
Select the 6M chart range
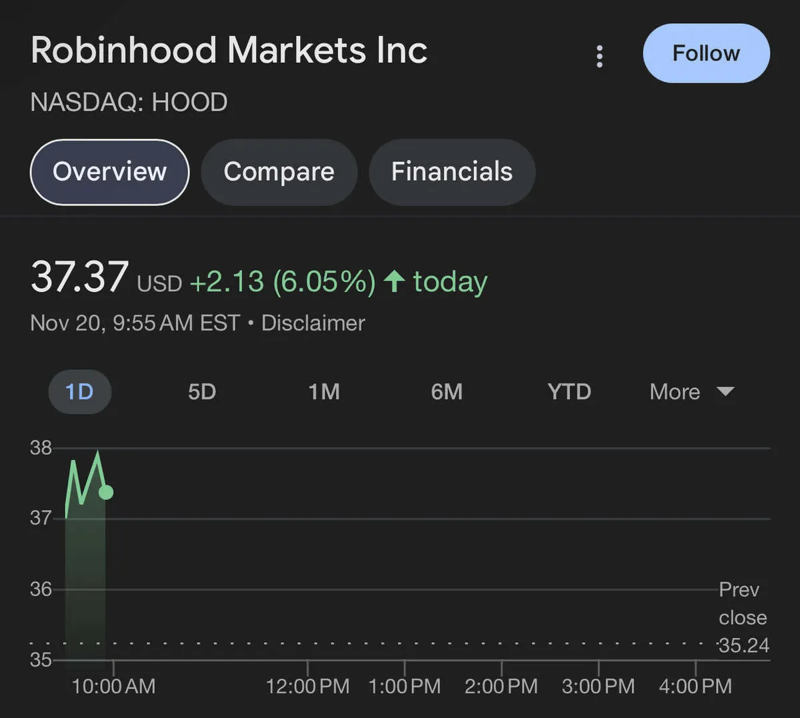coord(447,391)
